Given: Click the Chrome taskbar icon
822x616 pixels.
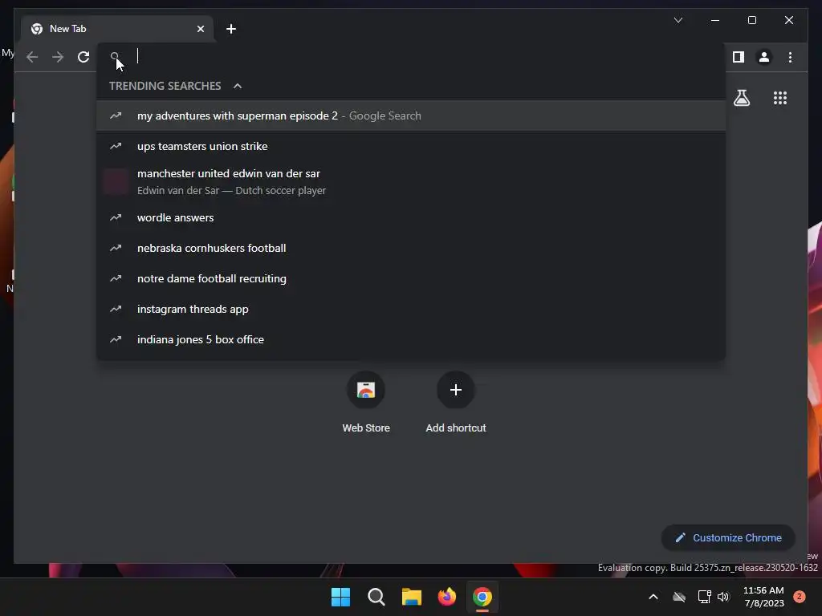Looking at the screenshot, I should 482,597.
